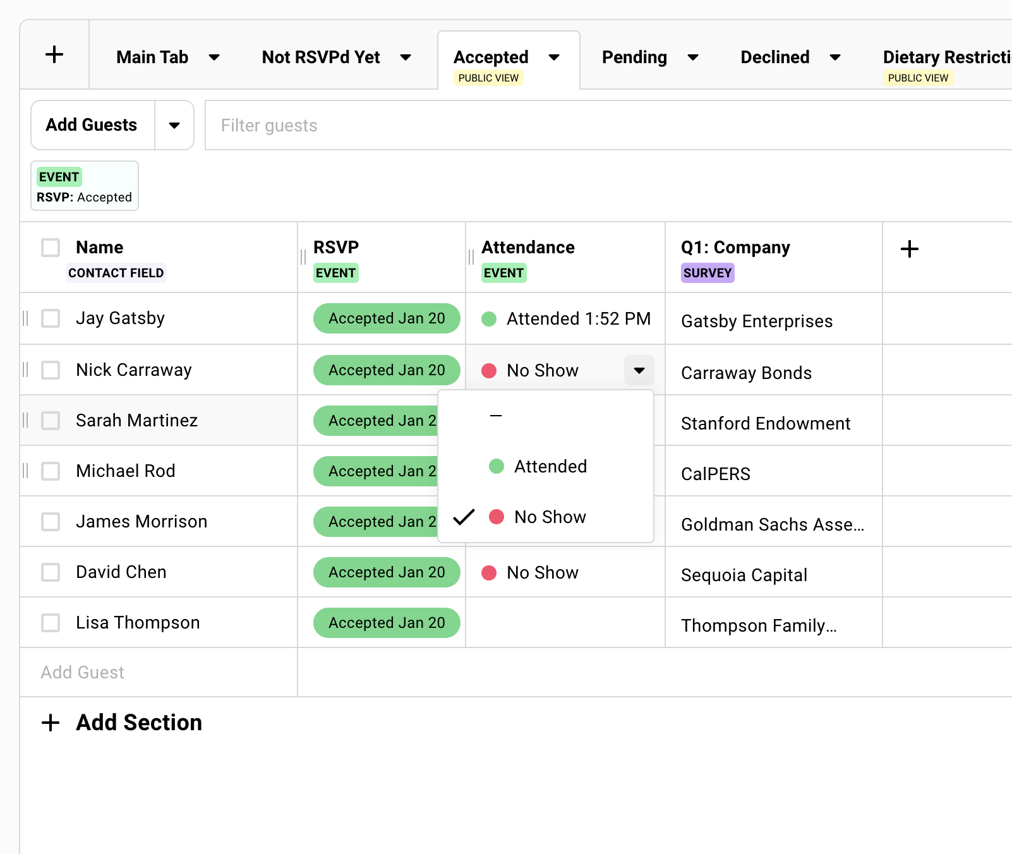The image size is (1012, 854).
Task: Click the + icon to add a new column
Action: click(x=910, y=249)
